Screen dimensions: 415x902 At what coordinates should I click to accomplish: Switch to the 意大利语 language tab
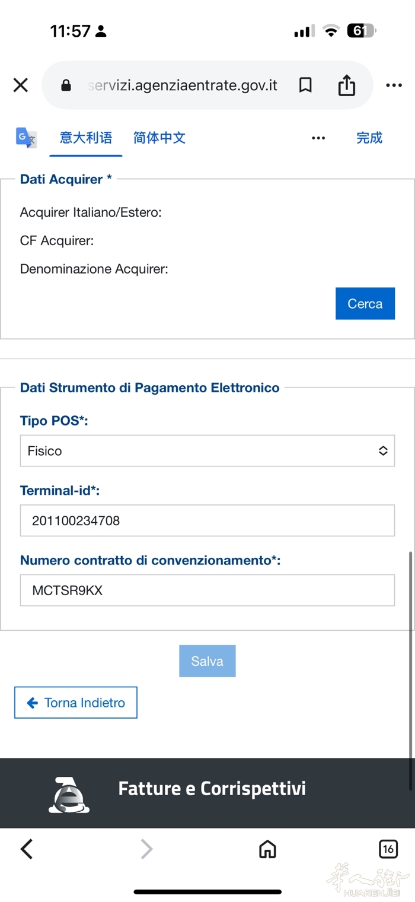point(86,138)
